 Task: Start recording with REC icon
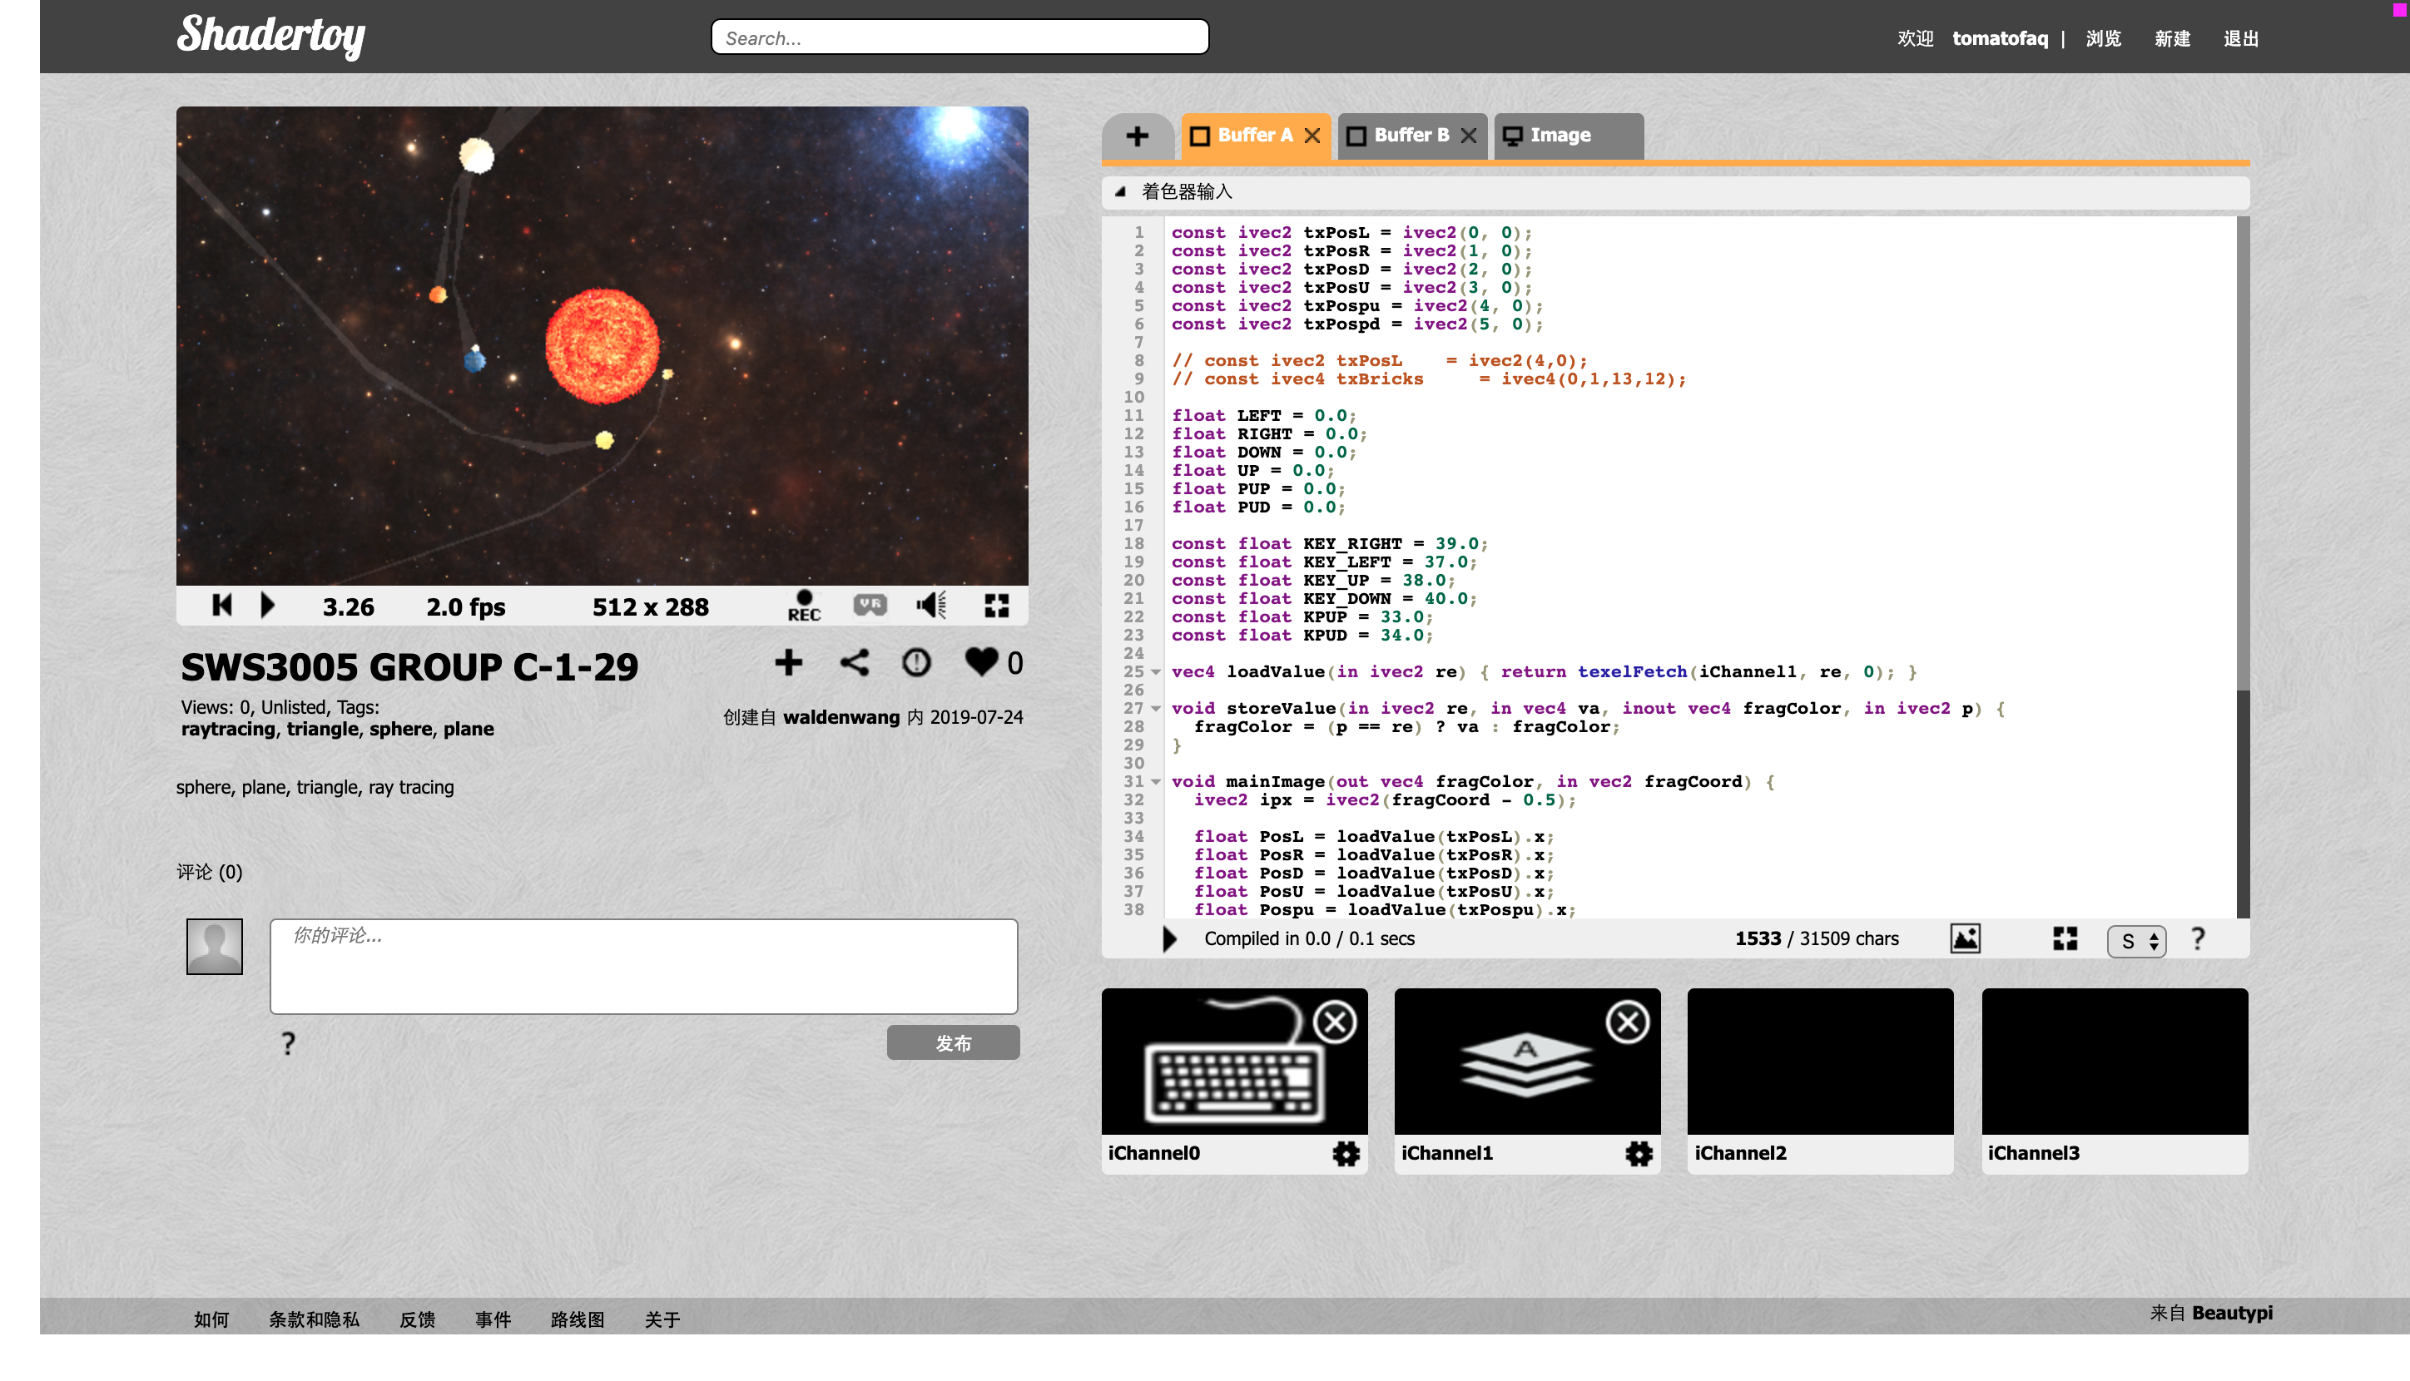804,606
